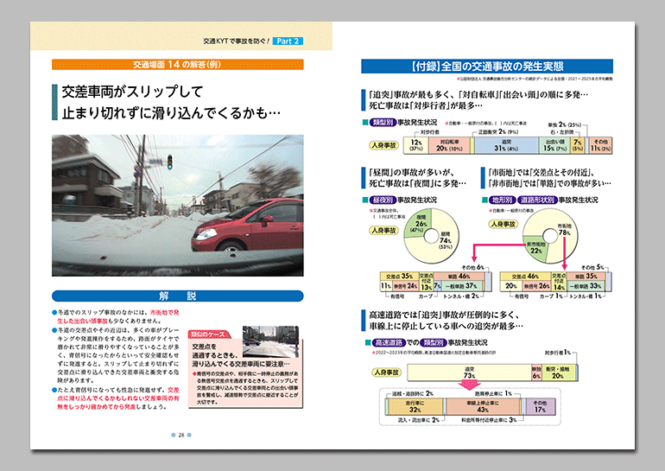The height and width of the screenshot is (471, 665).
Task: Click the "12% (37%)" pedestrian bar segment
Action: coord(415,145)
